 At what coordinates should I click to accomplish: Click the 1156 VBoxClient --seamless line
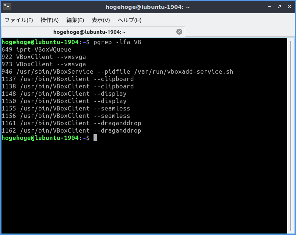click(x=66, y=116)
